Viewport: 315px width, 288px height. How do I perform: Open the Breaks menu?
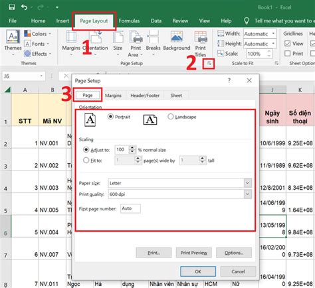[153, 42]
